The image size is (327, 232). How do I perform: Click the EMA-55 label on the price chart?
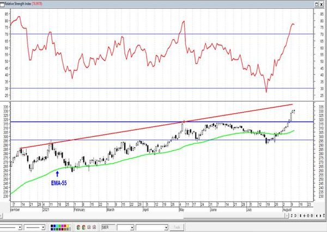point(59,183)
